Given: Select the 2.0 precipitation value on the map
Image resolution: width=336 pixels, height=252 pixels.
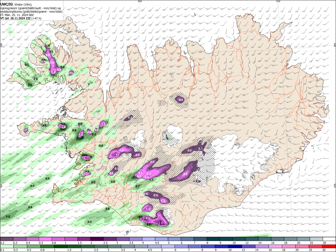Looking at the screenshot, I should point(145,218).
